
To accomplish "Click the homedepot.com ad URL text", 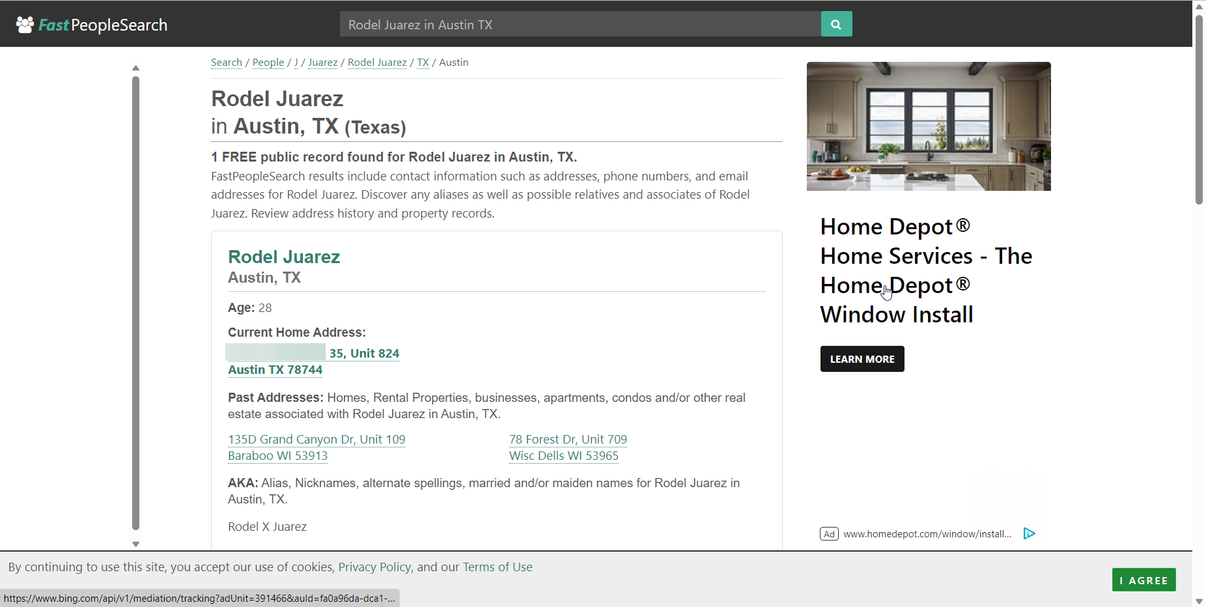I will 927,534.
